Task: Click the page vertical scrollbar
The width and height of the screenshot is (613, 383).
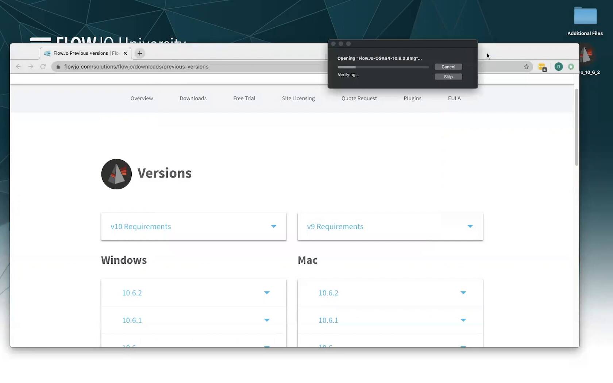Action: [577, 127]
